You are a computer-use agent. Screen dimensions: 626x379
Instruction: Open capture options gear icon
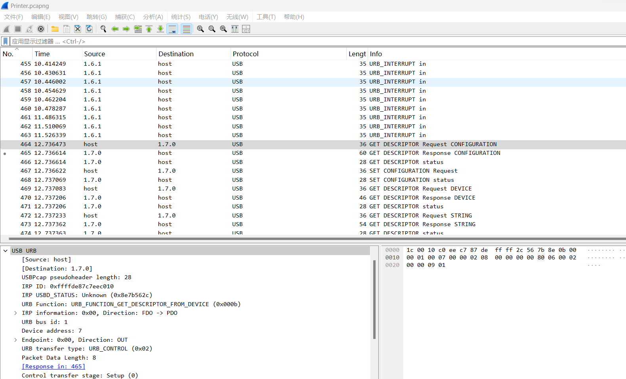point(41,29)
